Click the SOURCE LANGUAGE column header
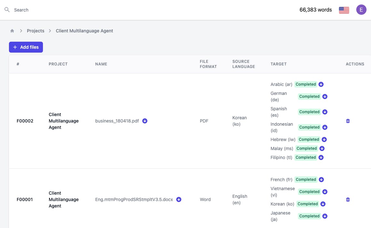This screenshot has height=228, width=371. (x=244, y=64)
